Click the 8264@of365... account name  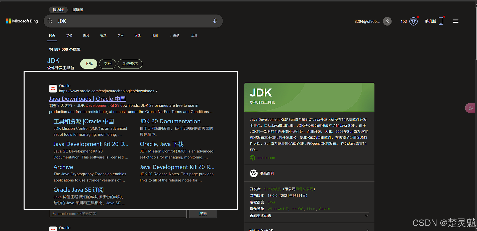tap(367, 21)
